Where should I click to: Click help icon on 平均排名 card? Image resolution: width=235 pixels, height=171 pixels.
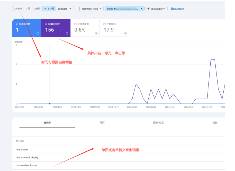pos(125,33)
